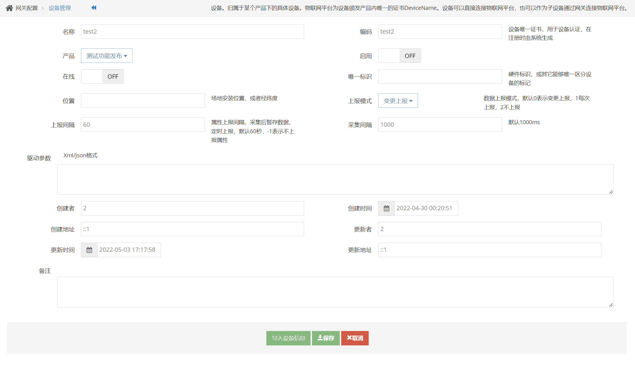Focus the 名称 input field
The width and height of the screenshot is (635, 372).
click(x=192, y=32)
